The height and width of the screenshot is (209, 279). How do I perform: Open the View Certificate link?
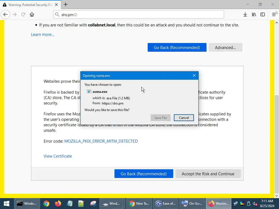(58, 156)
